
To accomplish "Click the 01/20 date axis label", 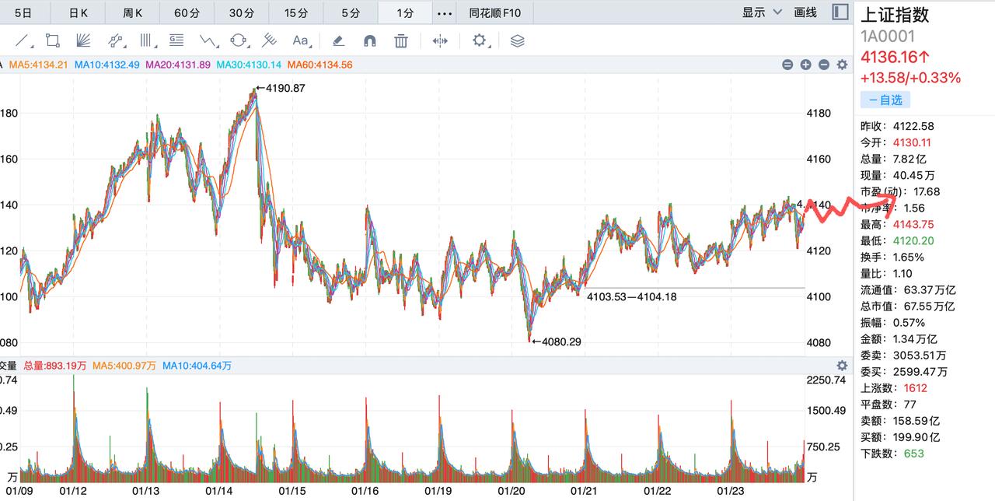I will (511, 491).
